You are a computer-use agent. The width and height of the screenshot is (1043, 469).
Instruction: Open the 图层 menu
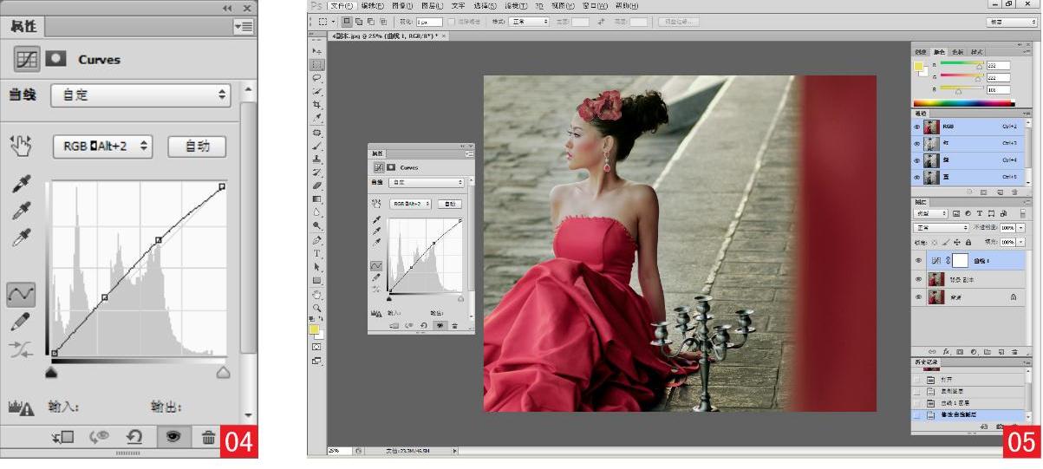click(x=431, y=5)
